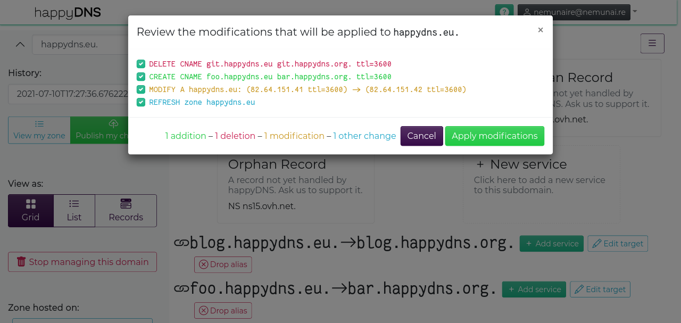Screen dimensions: 681x323
Task: Toggle the MODIFY A happydns.eu checkbox
Action: pyautogui.click(x=141, y=89)
